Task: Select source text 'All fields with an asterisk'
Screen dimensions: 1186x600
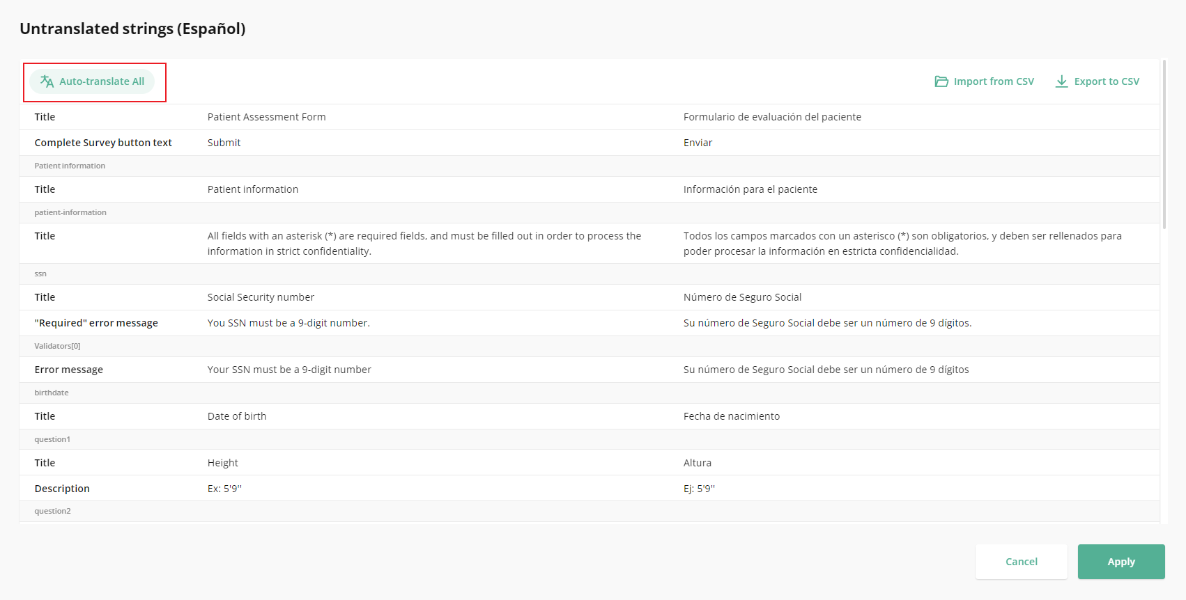Action: (424, 244)
